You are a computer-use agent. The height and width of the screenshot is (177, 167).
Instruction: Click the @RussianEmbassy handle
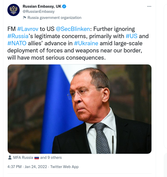point(38,12)
